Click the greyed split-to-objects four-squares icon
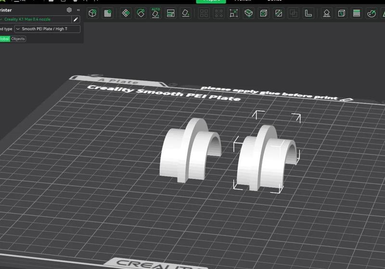385x269 pixels. tap(204, 13)
